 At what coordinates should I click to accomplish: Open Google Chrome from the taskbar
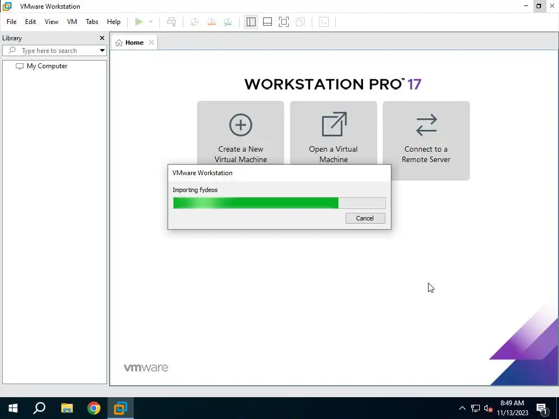pos(94,408)
